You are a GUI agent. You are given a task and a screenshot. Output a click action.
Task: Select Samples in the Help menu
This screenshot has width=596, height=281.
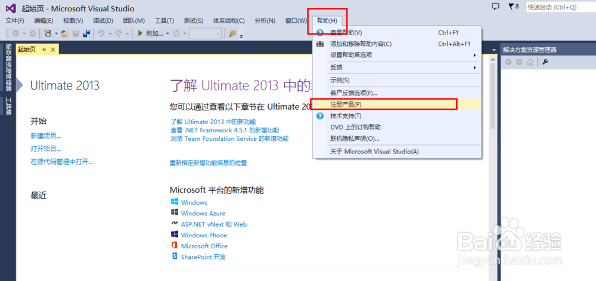(x=396, y=80)
